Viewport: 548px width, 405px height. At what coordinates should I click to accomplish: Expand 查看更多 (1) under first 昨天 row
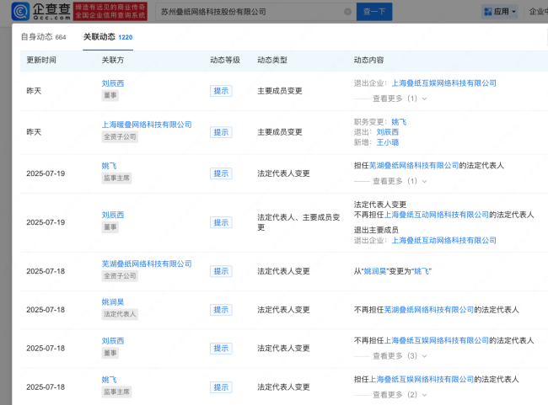pyautogui.click(x=400, y=99)
